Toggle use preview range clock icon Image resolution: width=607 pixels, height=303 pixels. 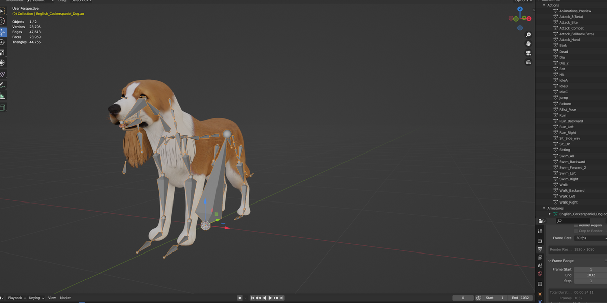(x=479, y=298)
